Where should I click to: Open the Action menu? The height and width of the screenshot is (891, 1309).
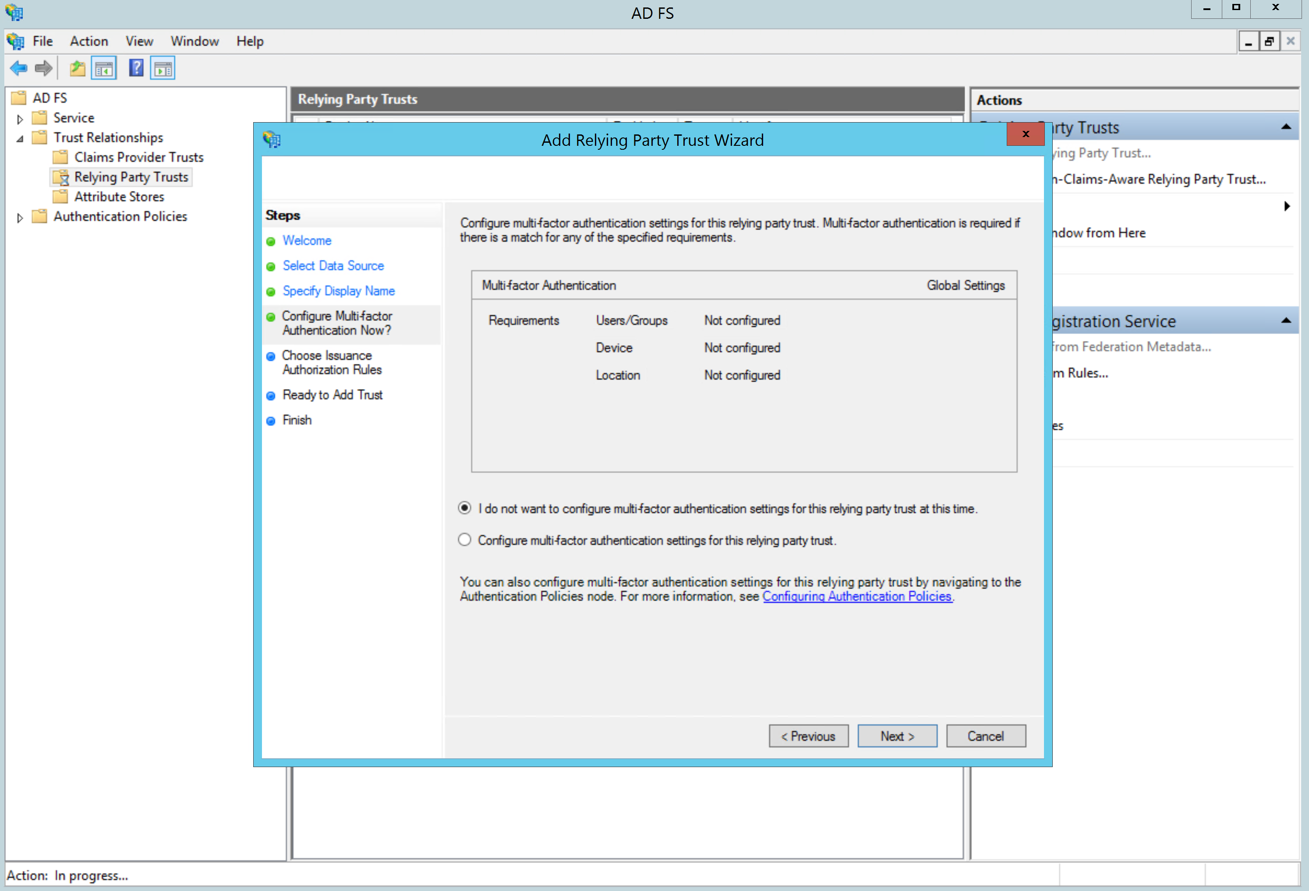click(89, 41)
